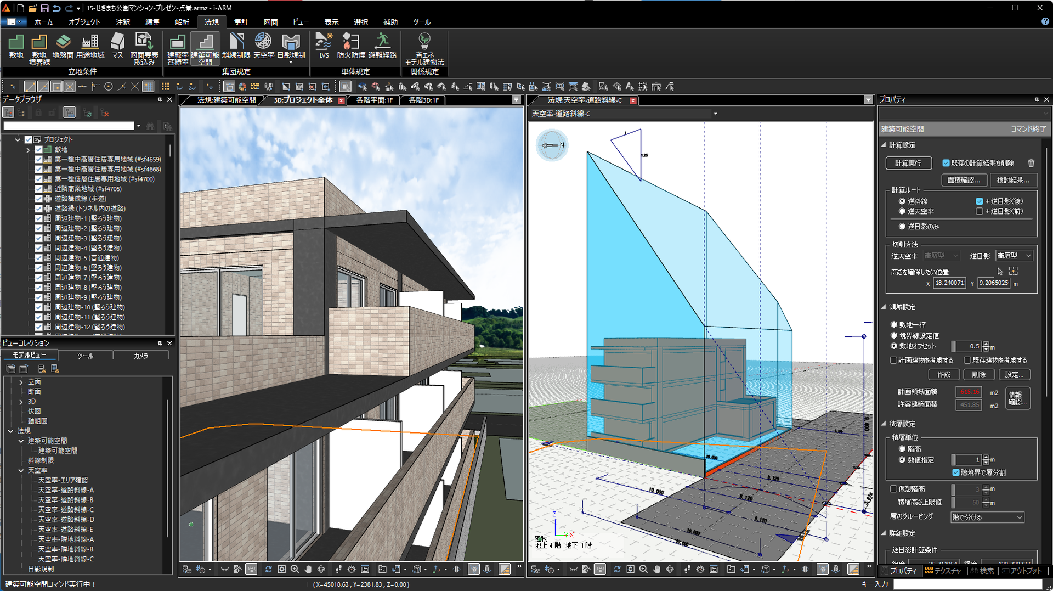Open the 集計 ribbon tab

241,22
